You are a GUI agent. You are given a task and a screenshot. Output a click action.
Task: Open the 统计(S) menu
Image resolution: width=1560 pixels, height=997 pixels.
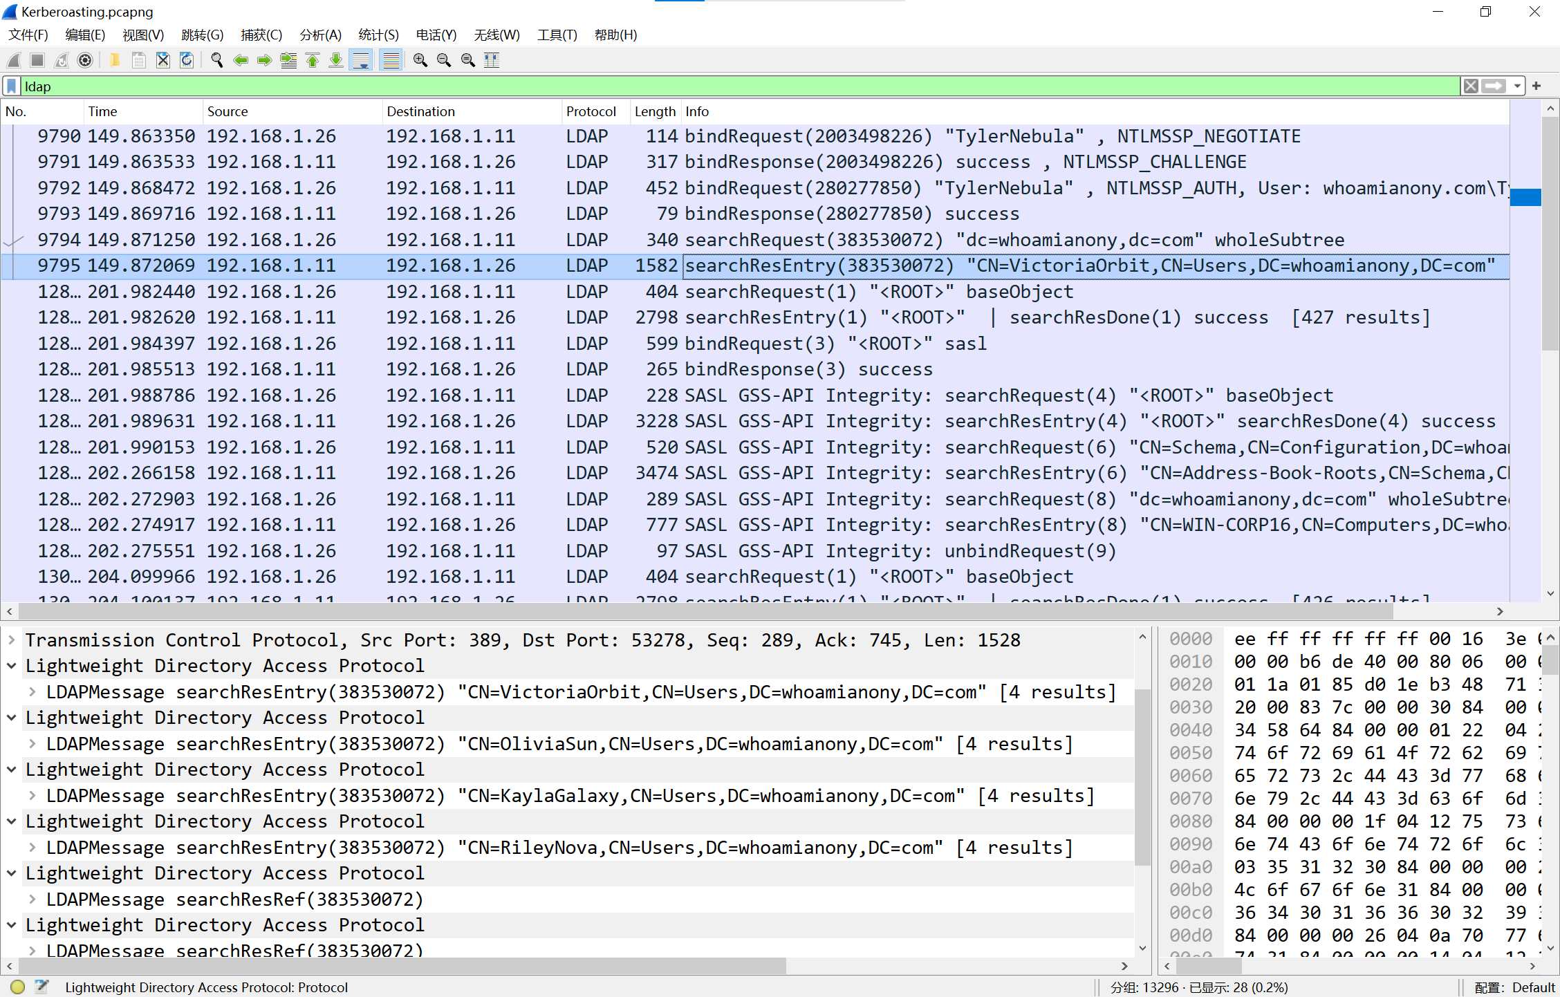379,35
